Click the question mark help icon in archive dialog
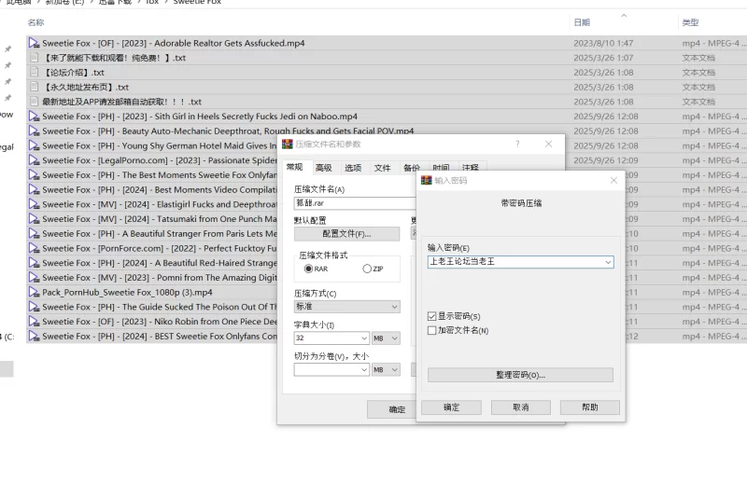This screenshot has height=483, width=747. [519, 145]
